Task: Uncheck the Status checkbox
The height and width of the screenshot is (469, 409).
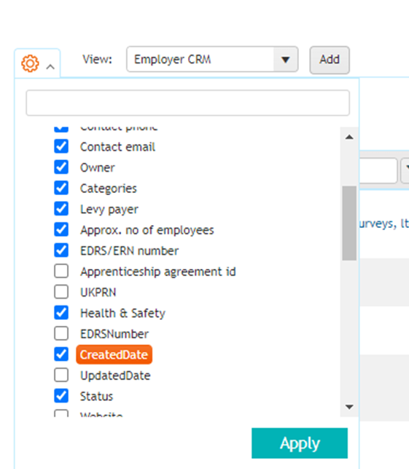Action: tap(61, 396)
